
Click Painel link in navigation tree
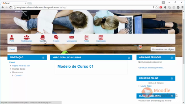[12, 62]
